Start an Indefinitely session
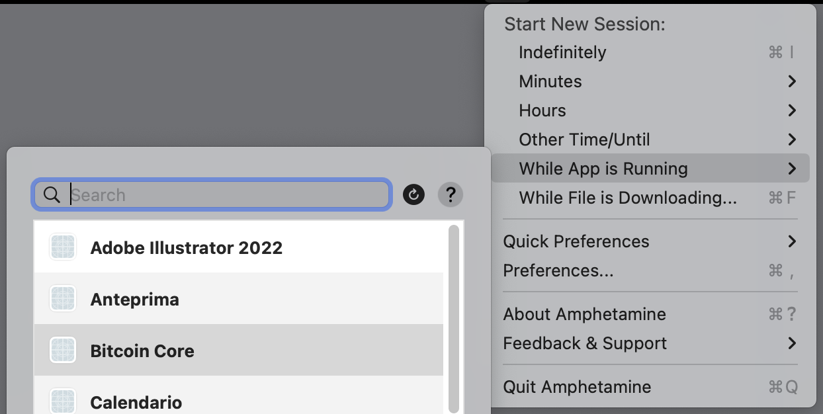The width and height of the screenshot is (823, 414). pyautogui.click(x=562, y=52)
